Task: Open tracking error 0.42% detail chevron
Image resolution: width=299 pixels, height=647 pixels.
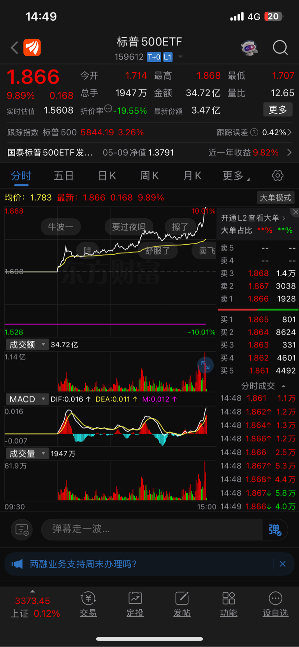Action: tap(289, 132)
